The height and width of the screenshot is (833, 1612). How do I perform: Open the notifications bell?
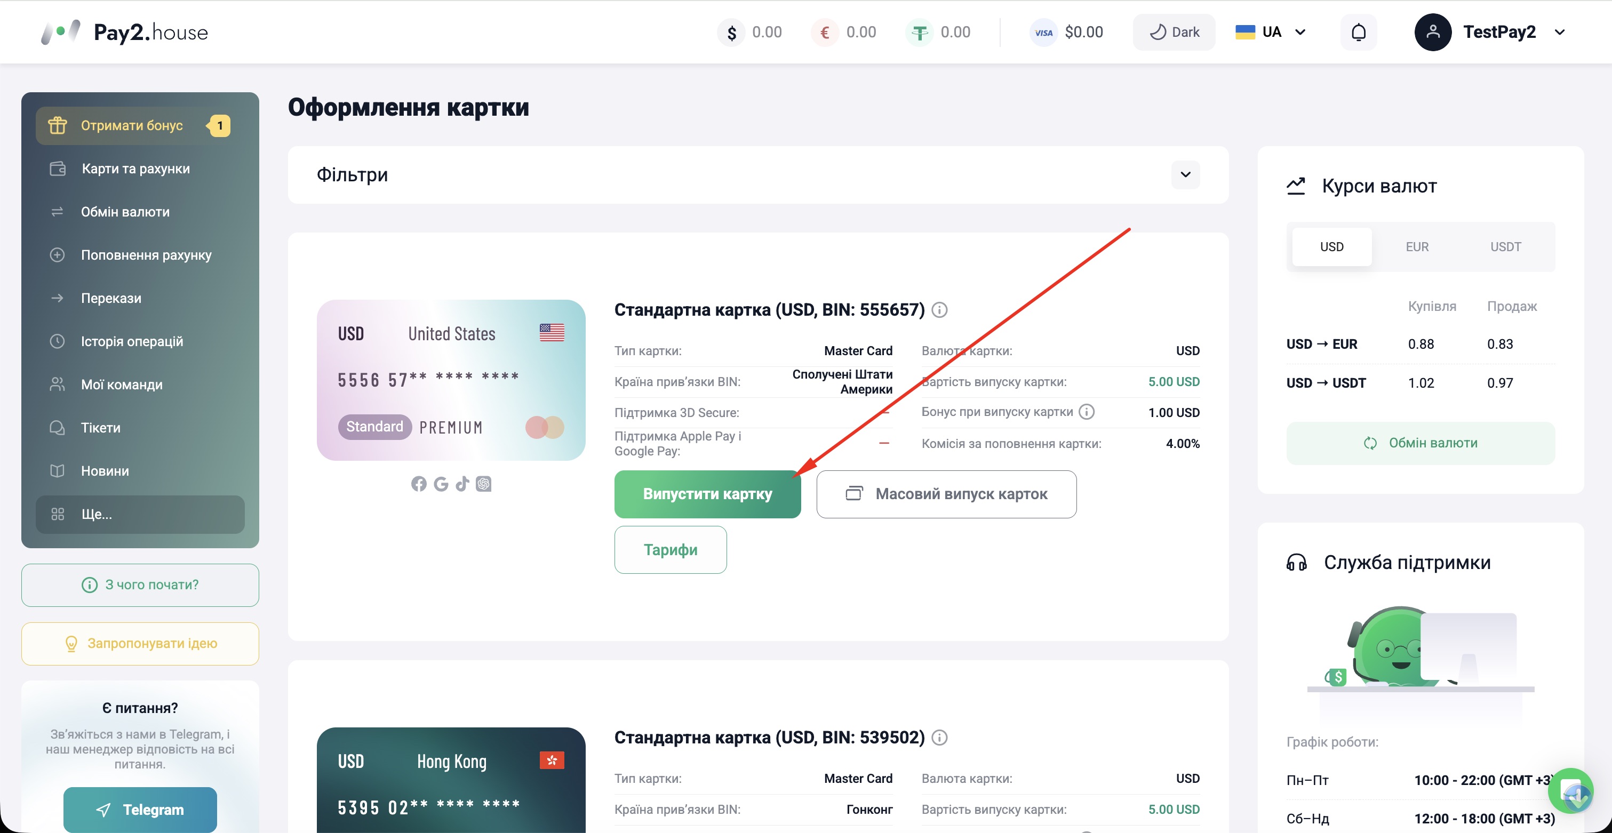[x=1359, y=32]
